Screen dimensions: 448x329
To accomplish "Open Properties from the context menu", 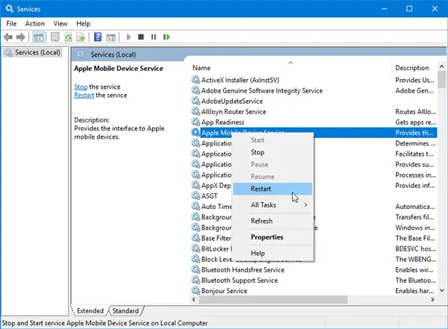I will tap(273, 237).
